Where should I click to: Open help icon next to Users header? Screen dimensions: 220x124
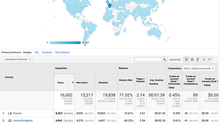click(x=66, y=82)
